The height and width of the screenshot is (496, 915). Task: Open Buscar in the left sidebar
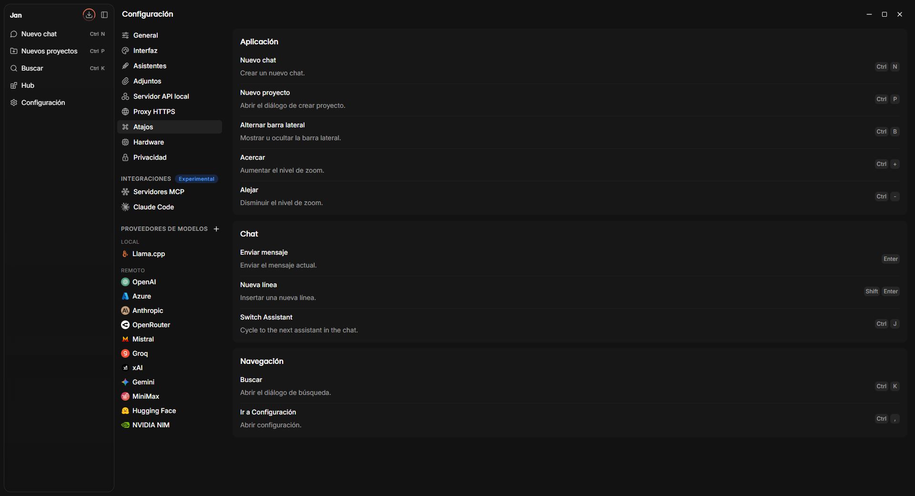pos(59,68)
